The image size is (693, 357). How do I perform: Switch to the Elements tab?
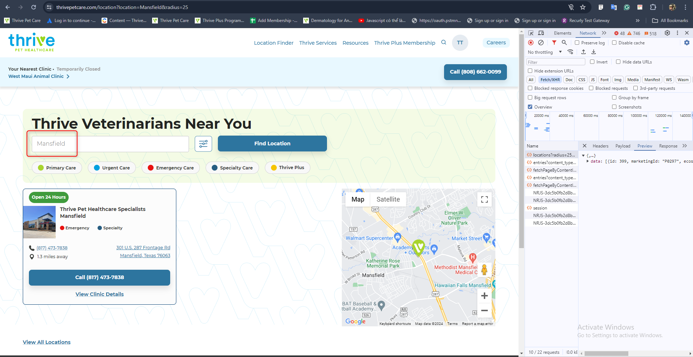[563, 33]
